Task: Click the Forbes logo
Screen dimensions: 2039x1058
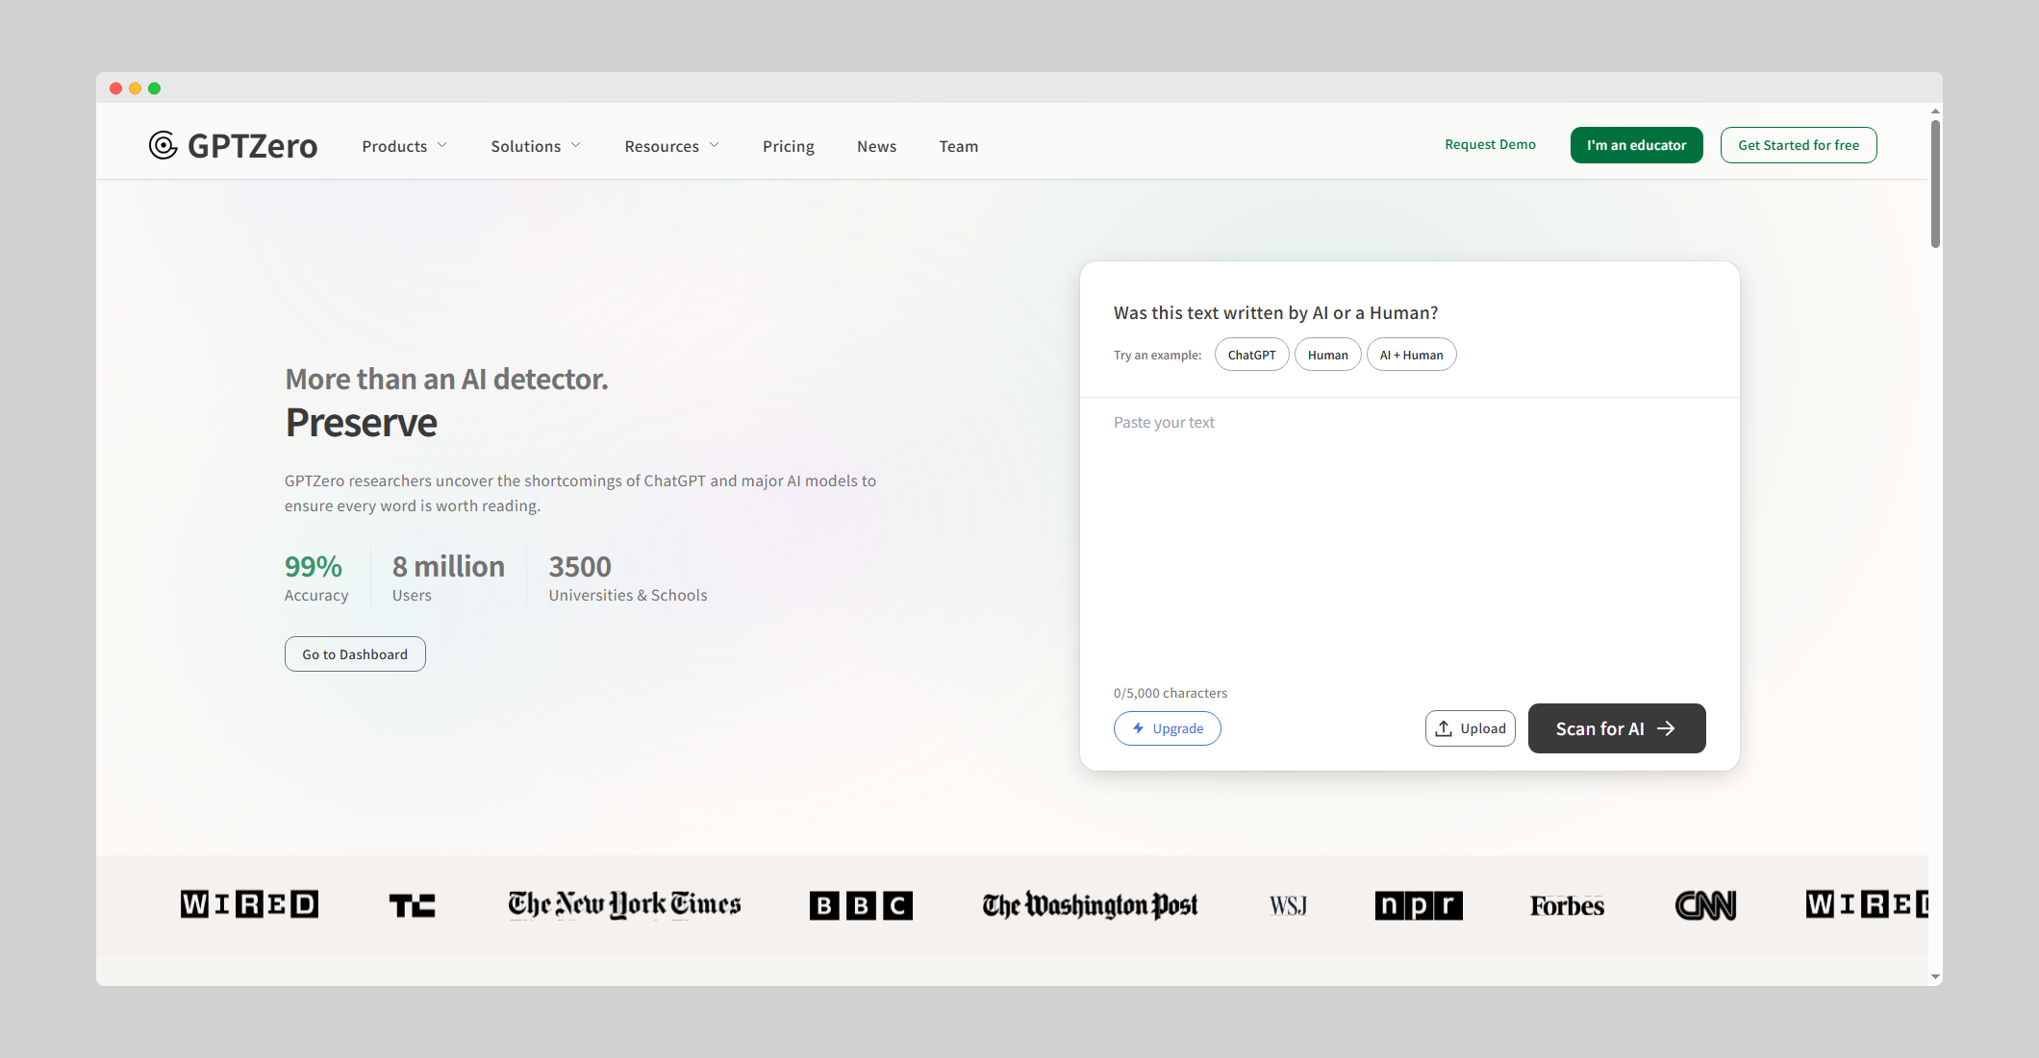Action: tap(1567, 906)
